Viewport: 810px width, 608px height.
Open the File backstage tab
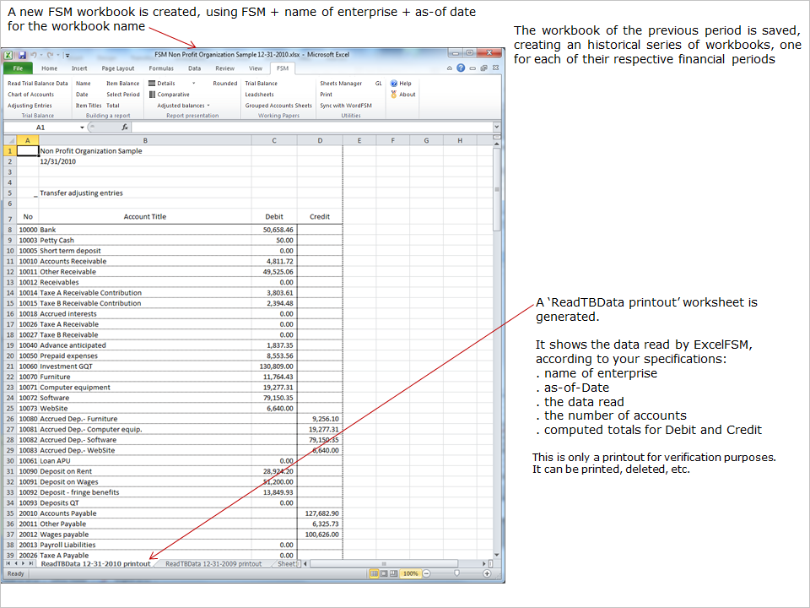pyautogui.click(x=18, y=68)
